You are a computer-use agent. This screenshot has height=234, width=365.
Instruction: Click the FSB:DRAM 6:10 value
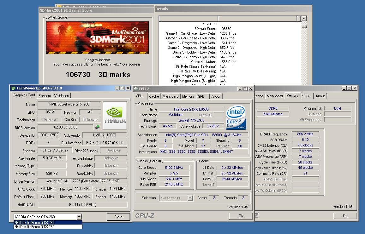[305, 140]
